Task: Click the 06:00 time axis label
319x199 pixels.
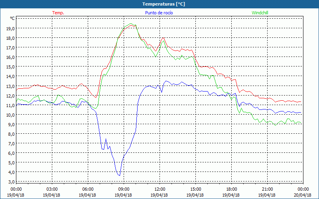Action: 88,189
